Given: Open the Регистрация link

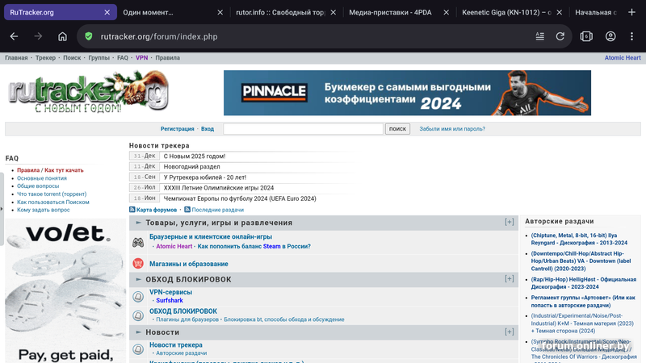Looking at the screenshot, I should click(177, 129).
